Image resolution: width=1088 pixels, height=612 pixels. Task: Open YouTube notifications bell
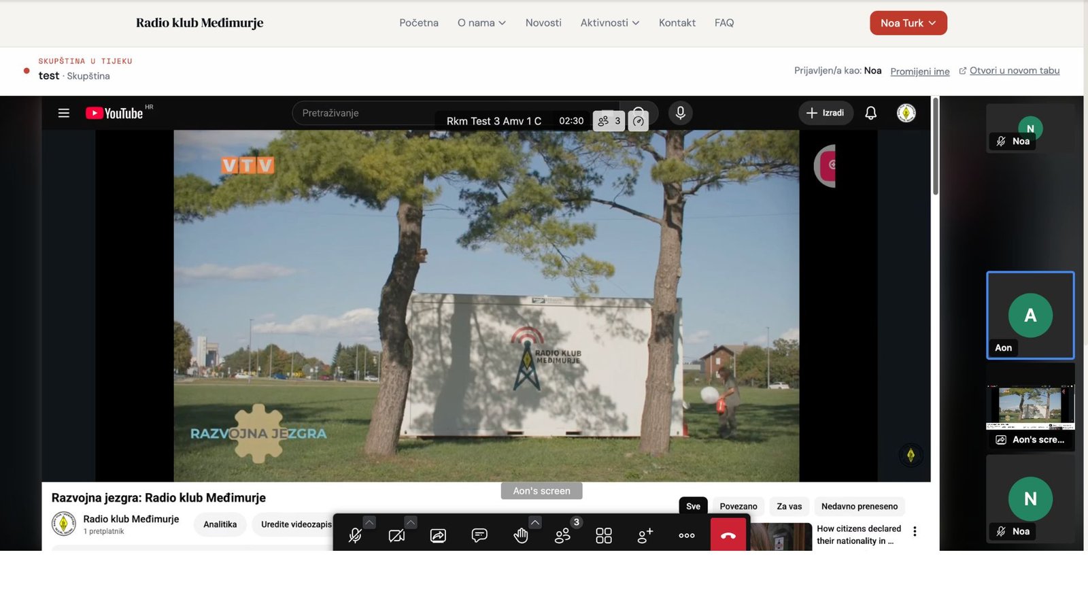click(x=870, y=113)
